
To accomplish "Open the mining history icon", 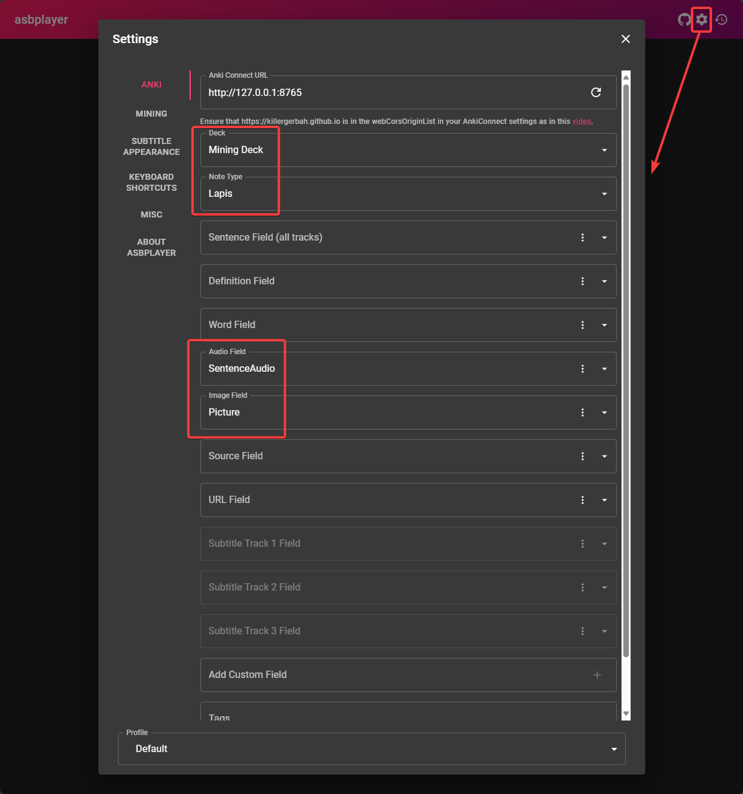I will (x=721, y=19).
